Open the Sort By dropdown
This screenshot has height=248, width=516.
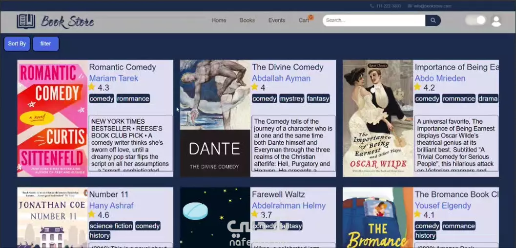17,44
